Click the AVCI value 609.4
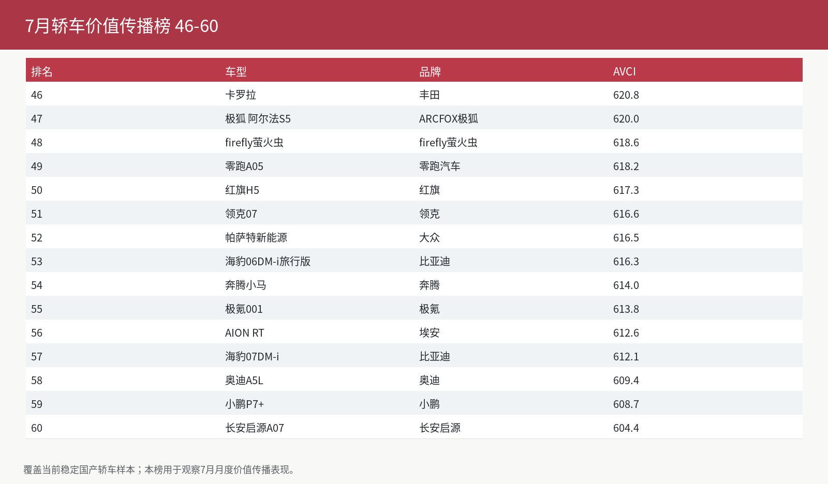828x484 pixels. point(626,381)
